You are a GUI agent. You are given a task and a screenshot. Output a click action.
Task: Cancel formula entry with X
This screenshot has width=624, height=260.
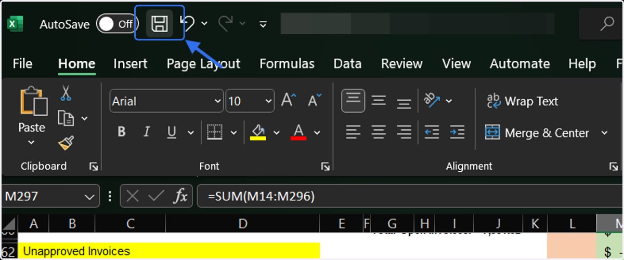[x=133, y=196]
